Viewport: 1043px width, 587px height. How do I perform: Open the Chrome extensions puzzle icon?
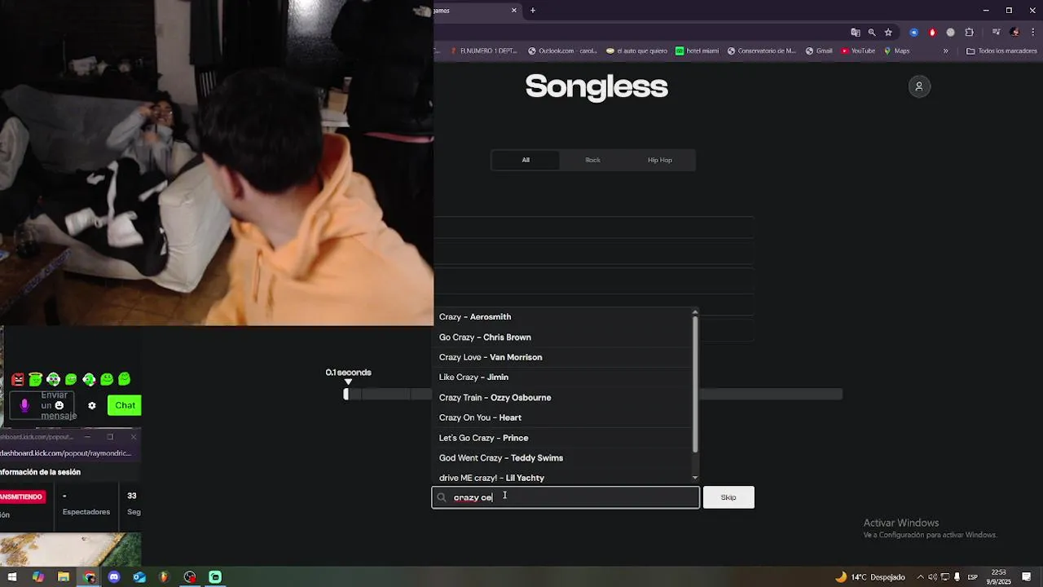point(969,33)
